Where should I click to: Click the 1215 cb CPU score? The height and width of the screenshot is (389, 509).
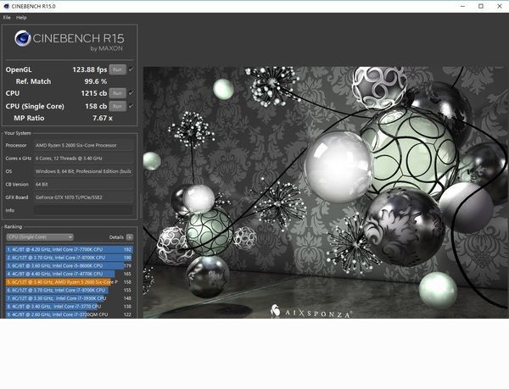pyautogui.click(x=94, y=93)
